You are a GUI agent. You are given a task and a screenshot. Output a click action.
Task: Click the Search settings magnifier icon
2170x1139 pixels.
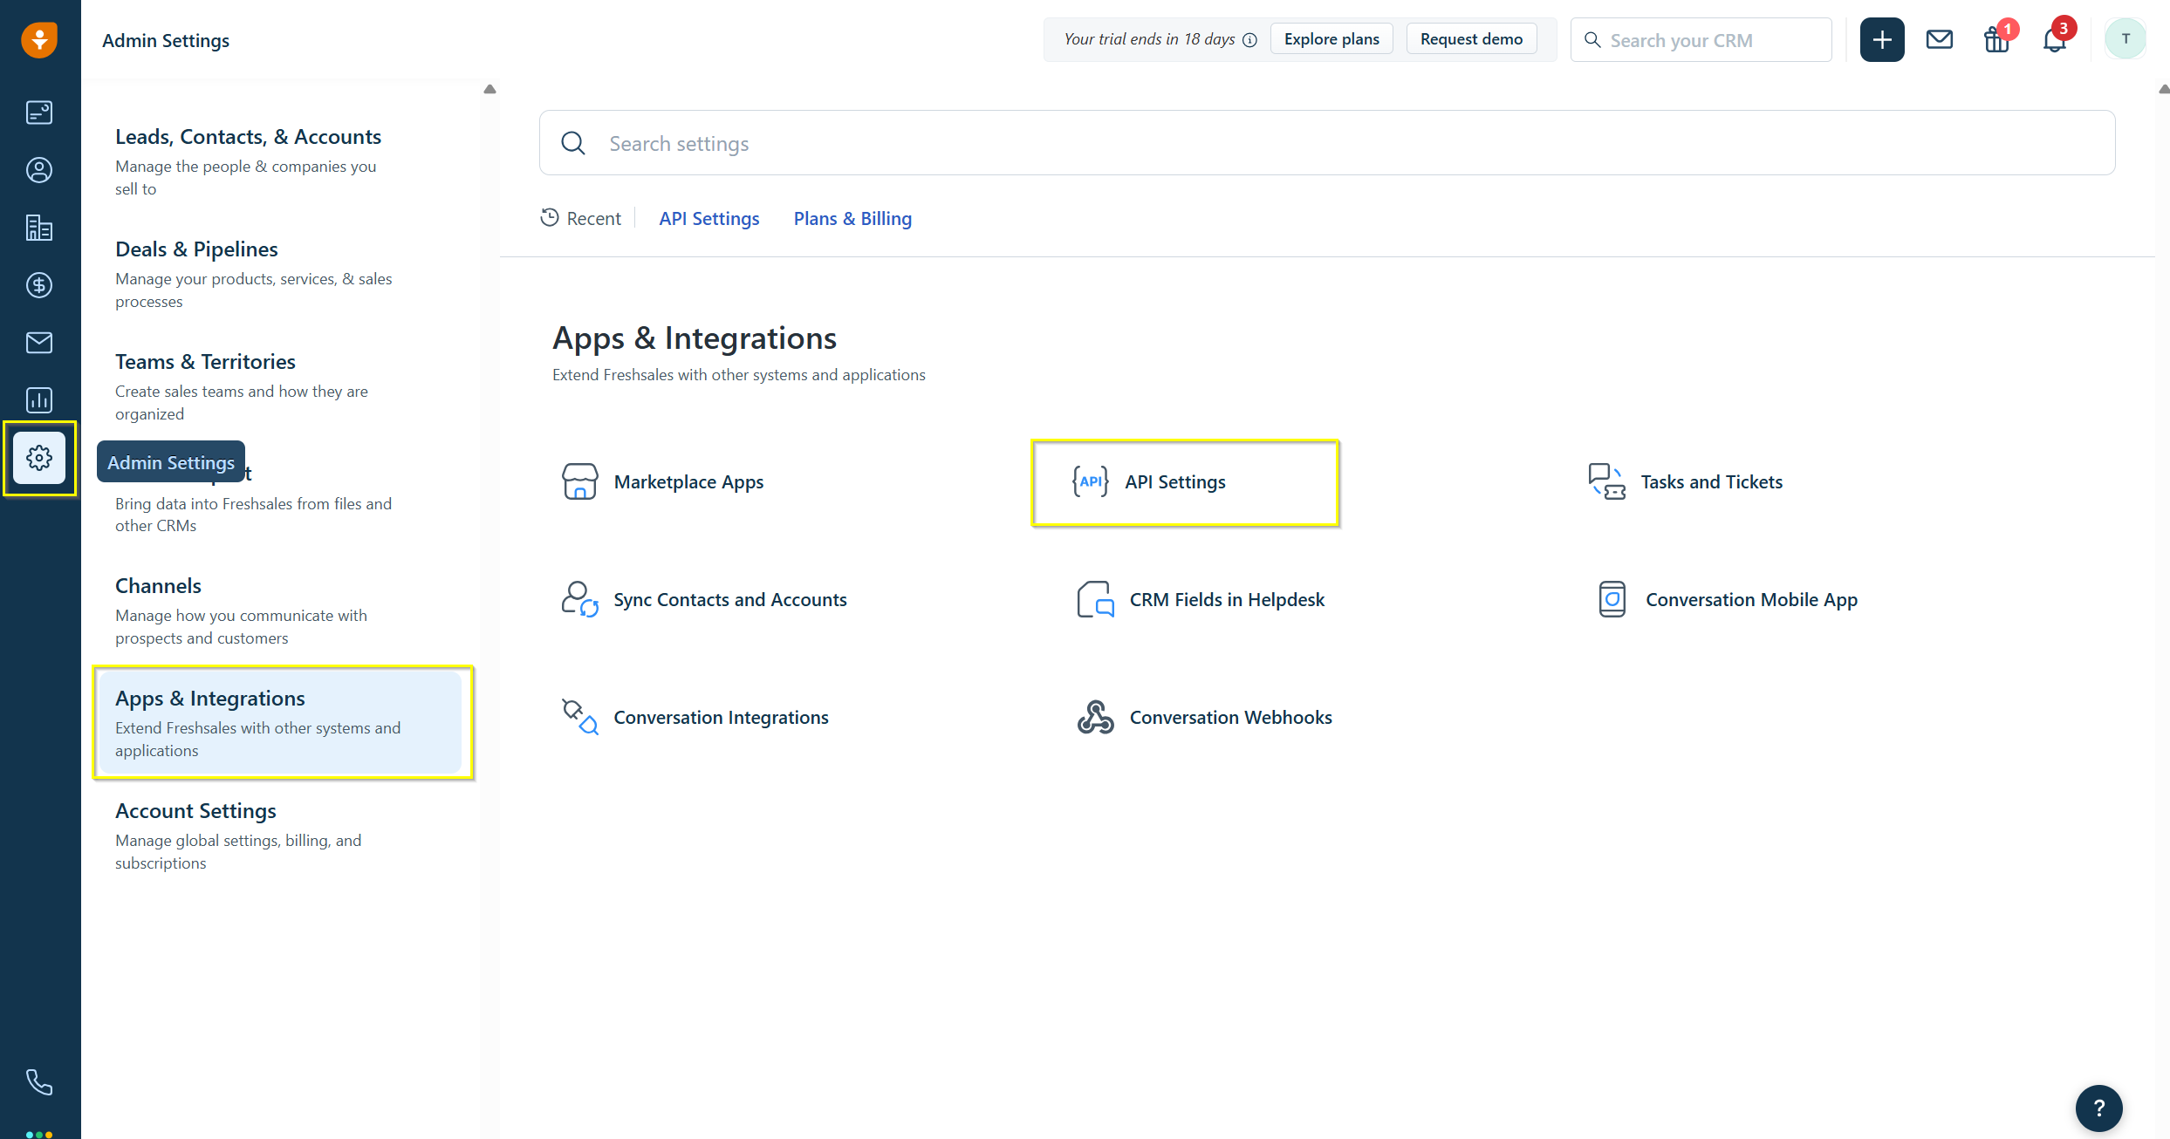coord(572,143)
